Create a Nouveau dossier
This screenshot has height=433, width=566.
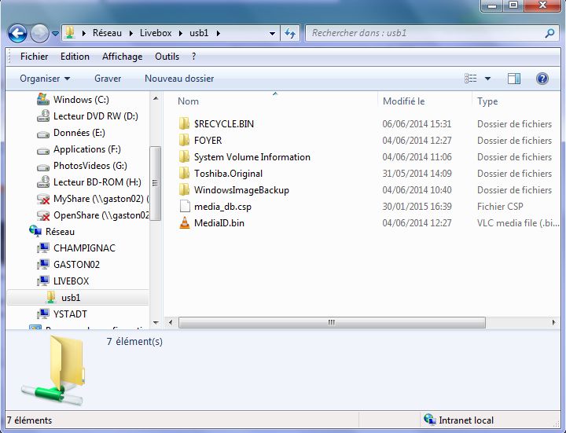pos(179,79)
